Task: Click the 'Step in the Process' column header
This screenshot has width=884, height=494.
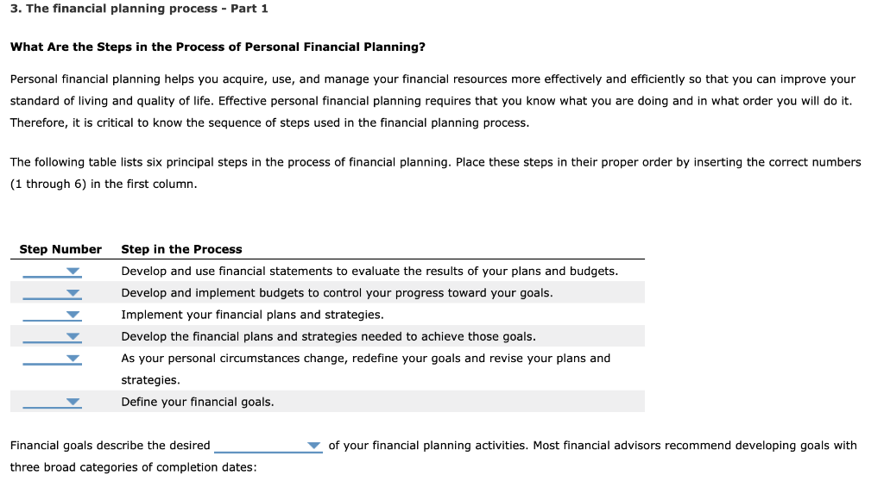Action: pyautogui.click(x=181, y=249)
